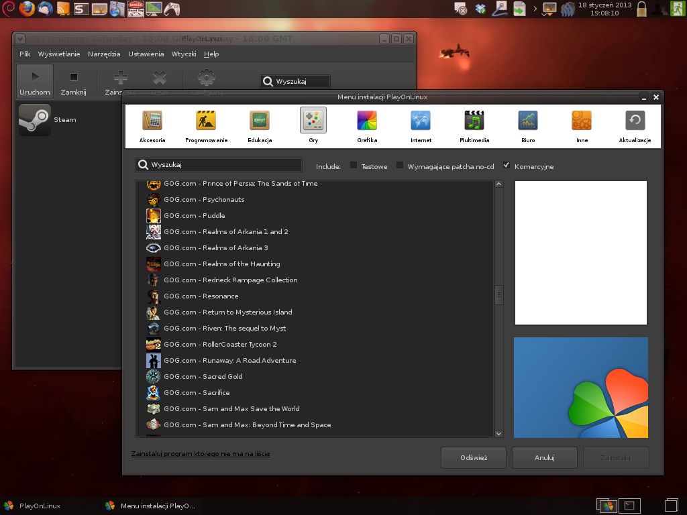Open the Programowanie category
Image resolution: width=687 pixels, height=515 pixels.
click(x=207, y=126)
